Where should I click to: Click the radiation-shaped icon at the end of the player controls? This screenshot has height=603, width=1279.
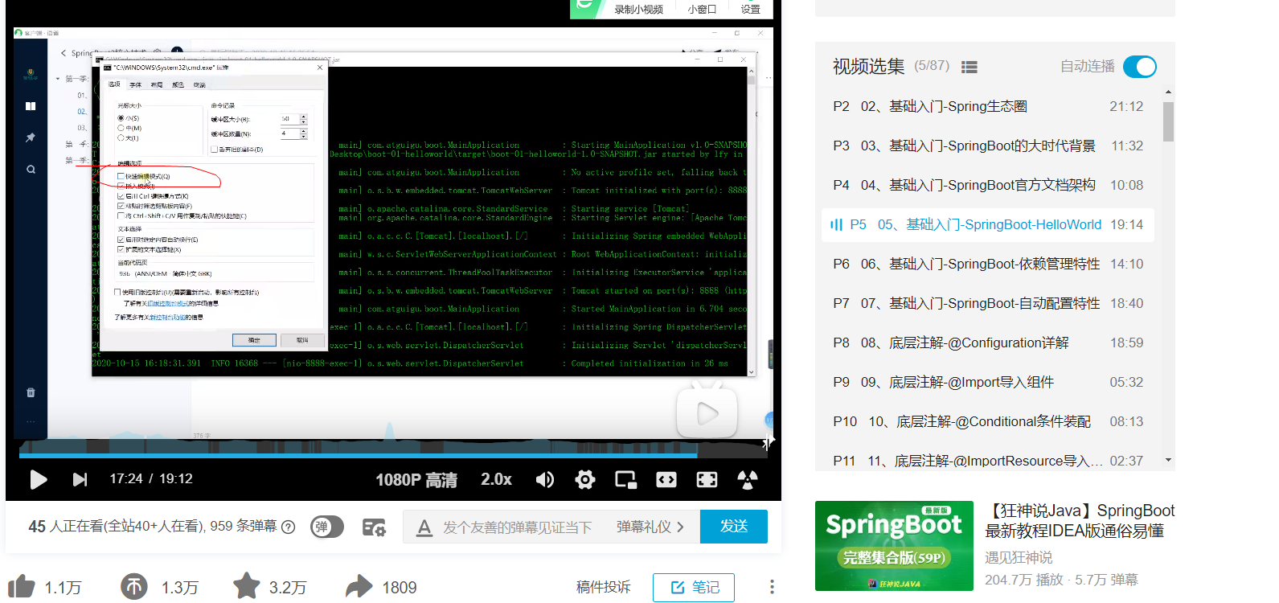click(x=748, y=480)
